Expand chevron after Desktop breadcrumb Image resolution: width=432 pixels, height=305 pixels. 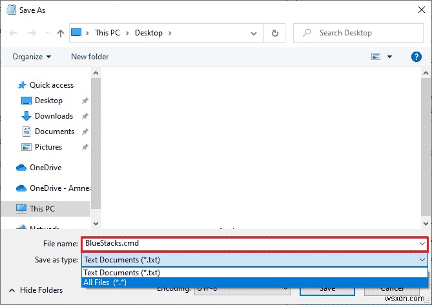point(170,33)
